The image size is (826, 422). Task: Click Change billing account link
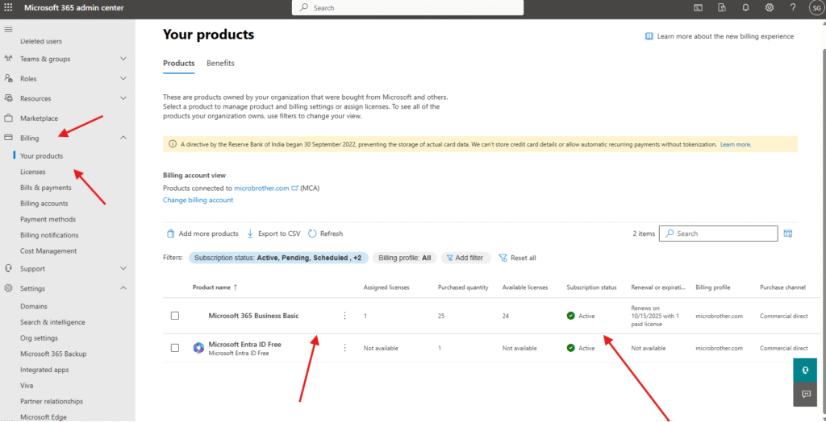[198, 200]
